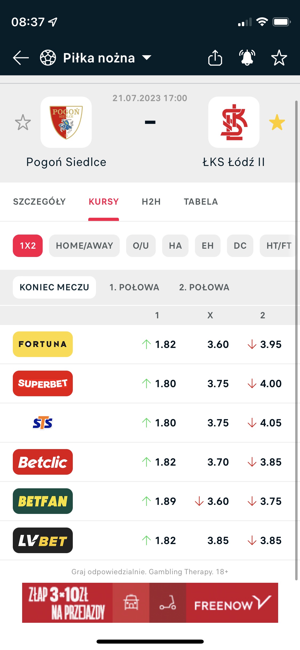300x650 pixels.
Task: Expand the Piłka nożna sport dropdown
Action: tap(147, 58)
